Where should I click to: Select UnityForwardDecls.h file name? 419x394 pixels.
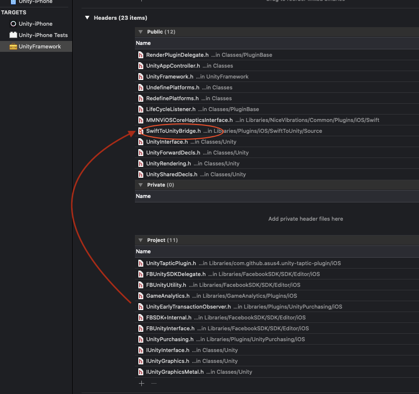(x=173, y=153)
